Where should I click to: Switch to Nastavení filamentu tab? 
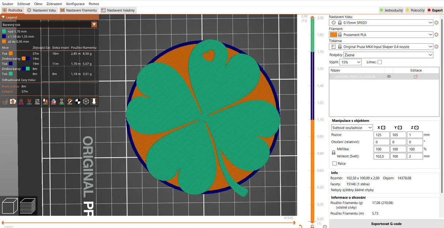[x=79, y=10]
